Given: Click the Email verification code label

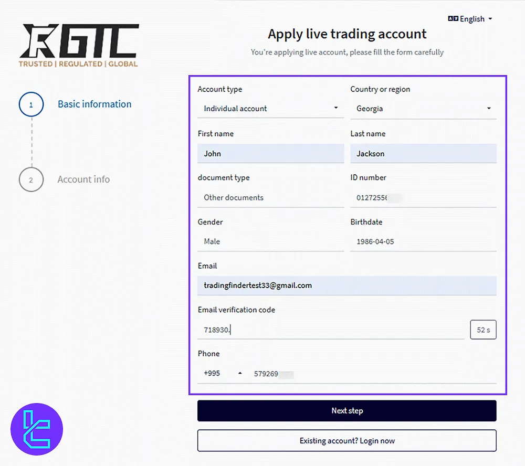Looking at the screenshot, I should pos(236,310).
